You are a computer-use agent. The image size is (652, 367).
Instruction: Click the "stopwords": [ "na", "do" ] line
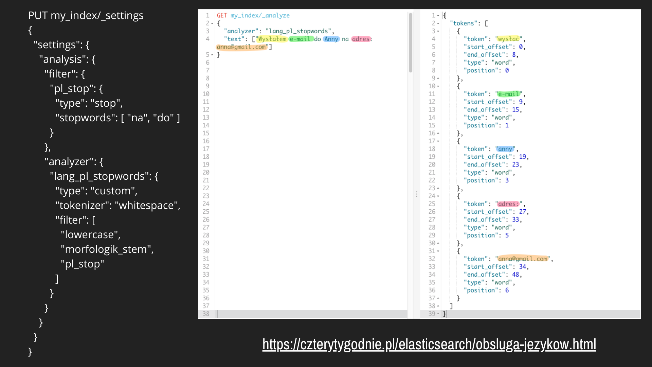(118, 118)
